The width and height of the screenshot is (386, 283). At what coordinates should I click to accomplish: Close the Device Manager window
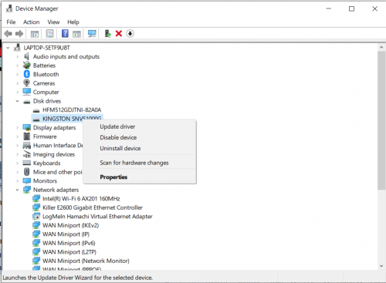(x=374, y=8)
